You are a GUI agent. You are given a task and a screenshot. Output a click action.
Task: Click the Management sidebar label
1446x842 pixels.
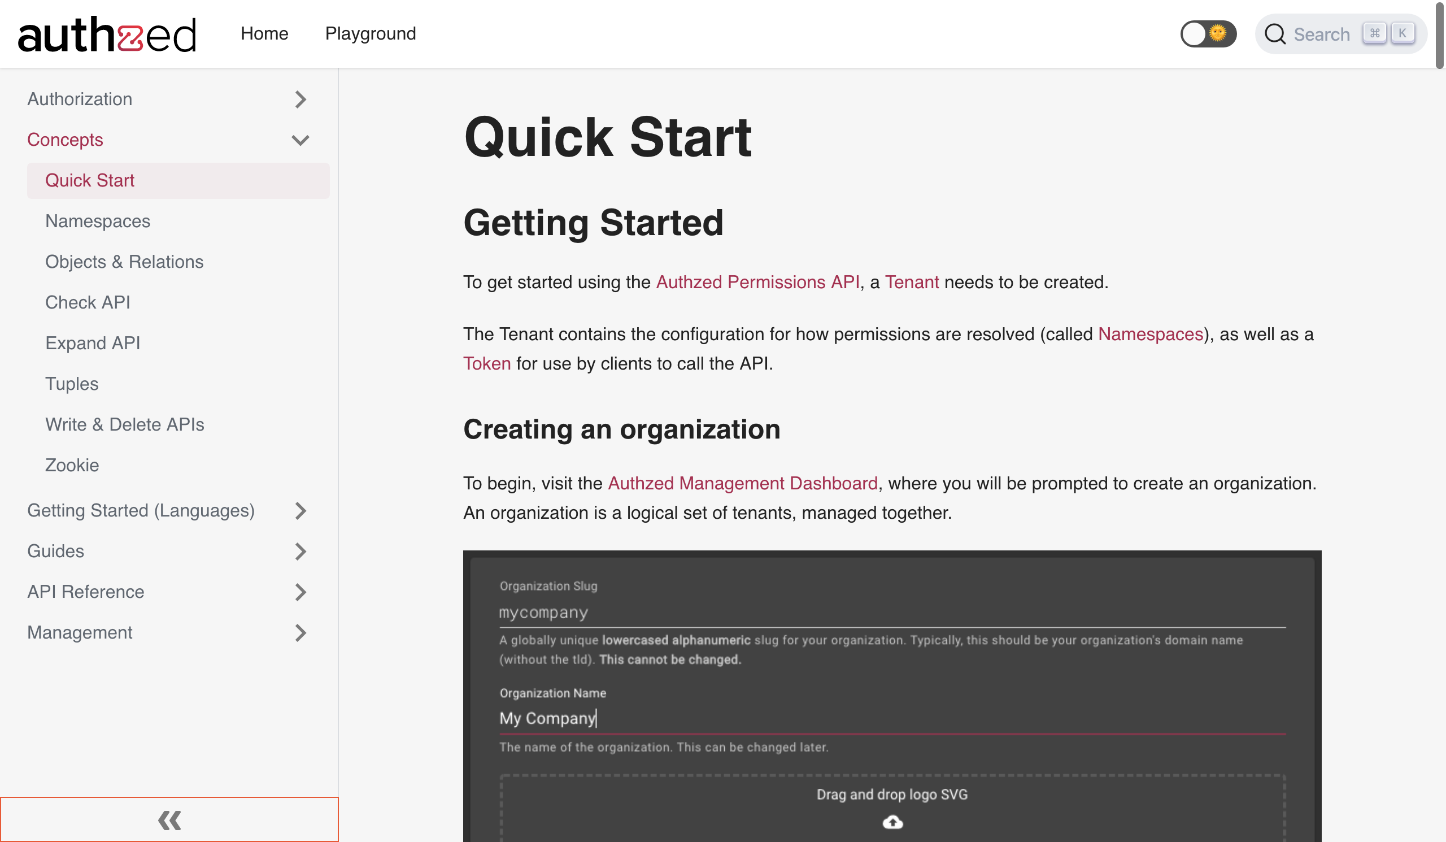click(x=79, y=633)
